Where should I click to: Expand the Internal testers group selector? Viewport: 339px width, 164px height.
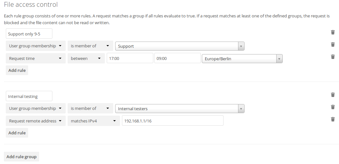[x=241, y=109]
